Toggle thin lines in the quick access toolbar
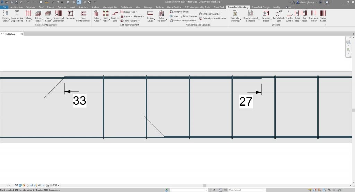This screenshot has height=192, width=355. (79, 2)
